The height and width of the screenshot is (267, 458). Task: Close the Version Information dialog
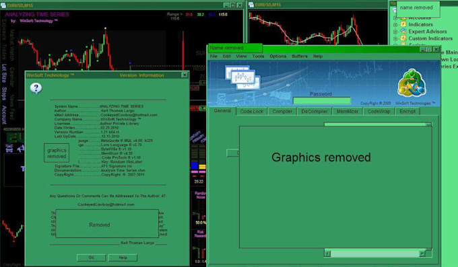pos(185,75)
